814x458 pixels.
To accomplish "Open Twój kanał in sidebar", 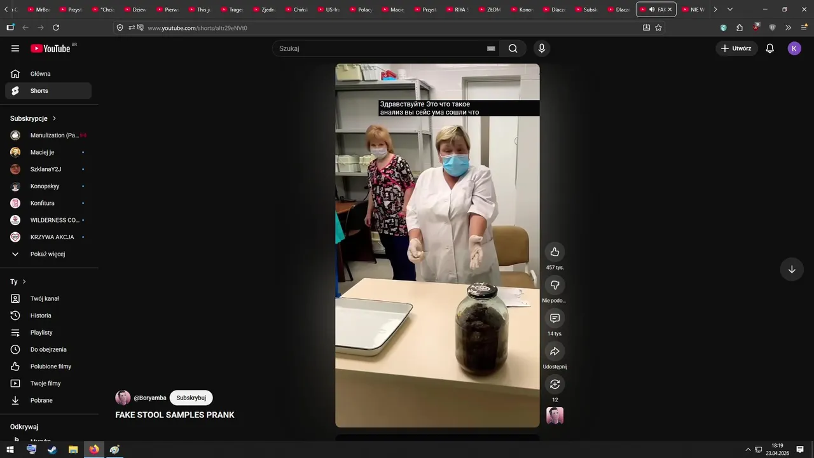I will coord(48,298).
